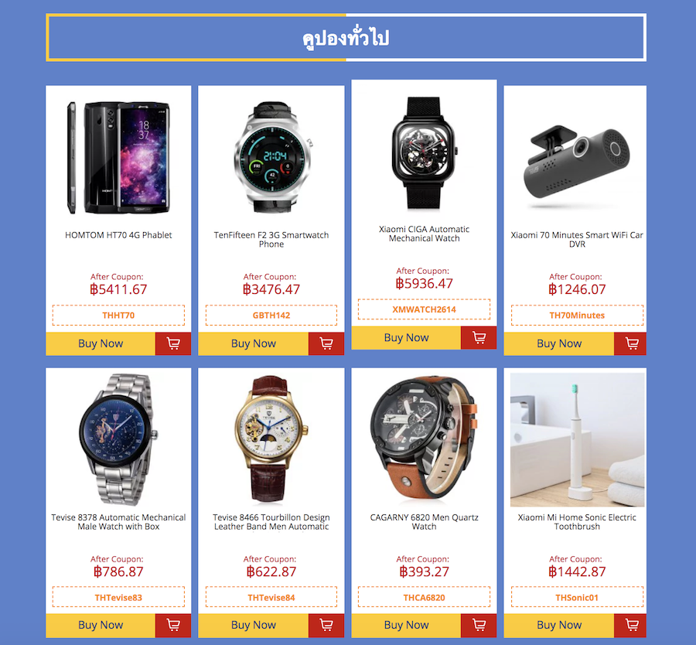Open Tevise 8466 Tourbillon Design product title
696x645 pixels.
271,522
